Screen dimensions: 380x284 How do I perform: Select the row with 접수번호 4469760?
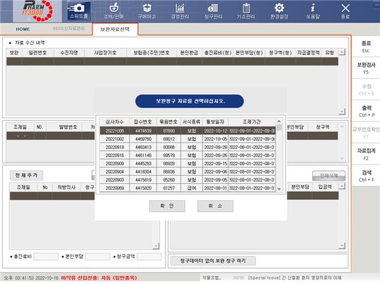[188, 139]
